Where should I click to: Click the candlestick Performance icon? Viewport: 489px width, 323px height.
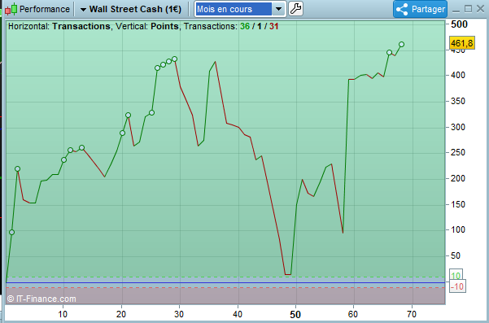[11, 9]
